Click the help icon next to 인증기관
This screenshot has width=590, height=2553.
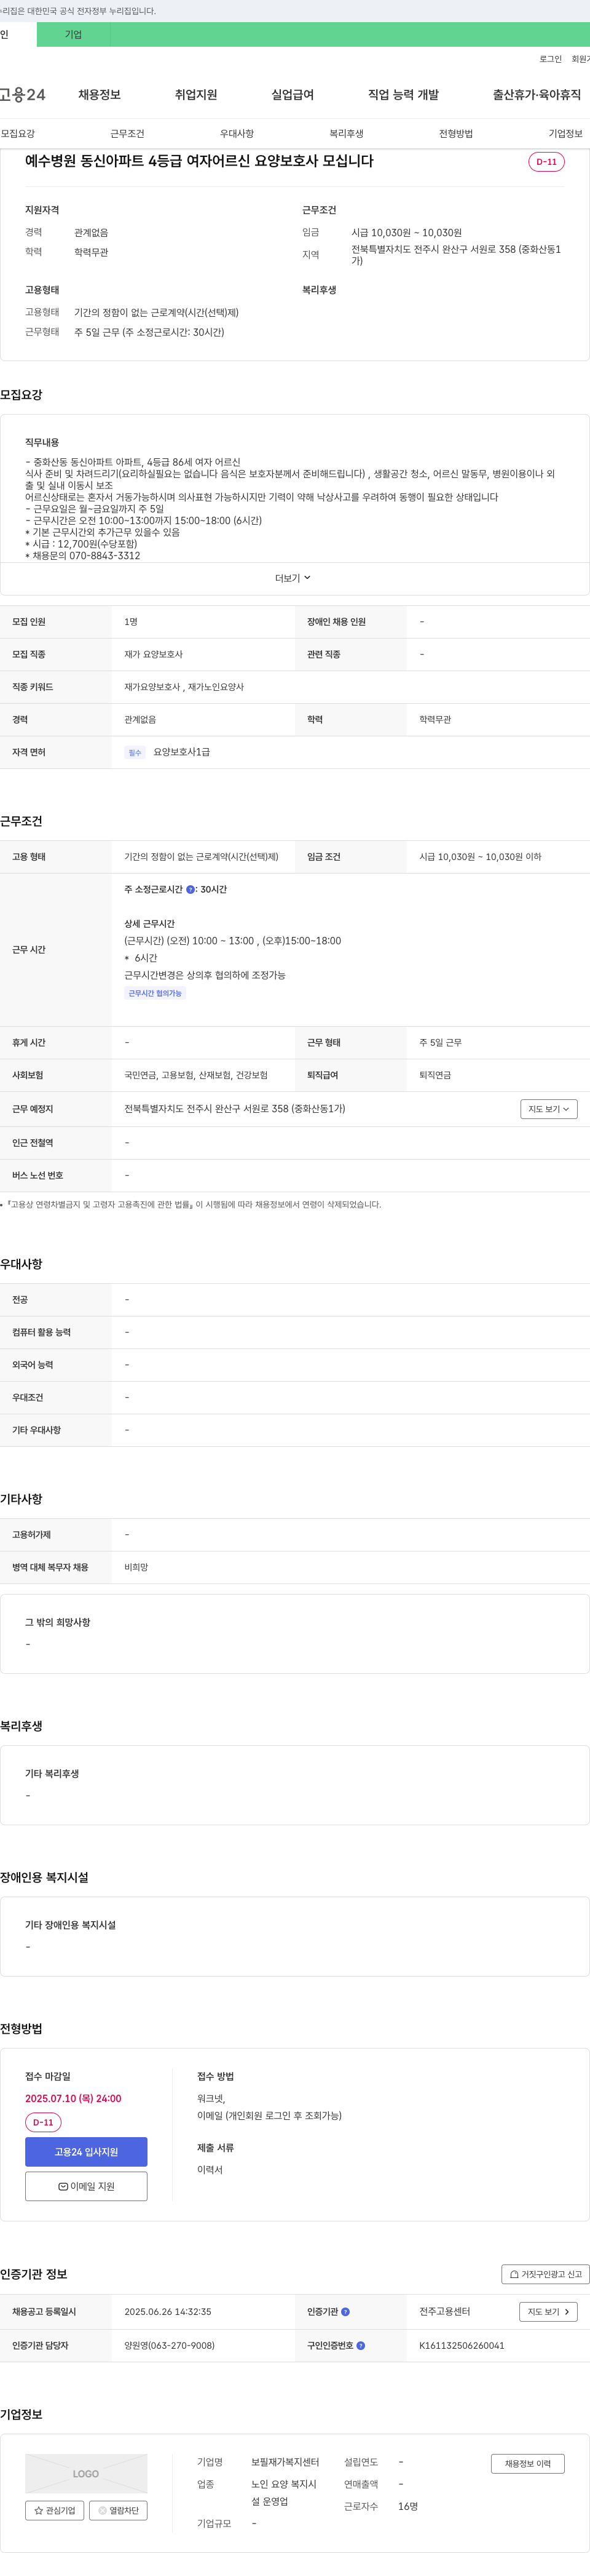coord(345,2312)
